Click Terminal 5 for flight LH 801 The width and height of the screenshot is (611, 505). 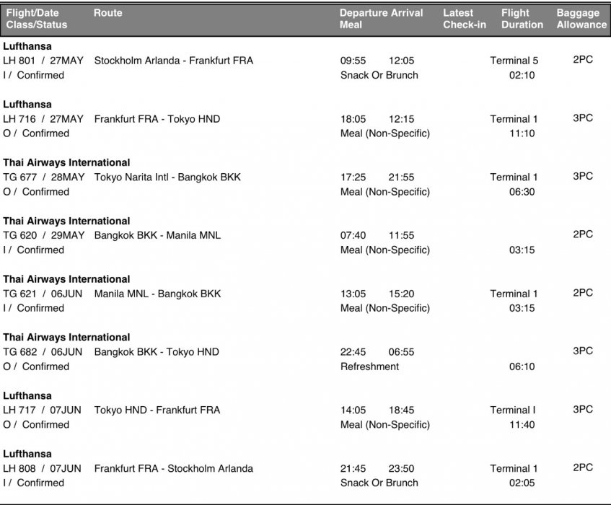[514, 61]
